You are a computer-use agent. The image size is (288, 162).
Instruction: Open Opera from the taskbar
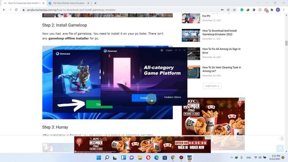click(148, 157)
